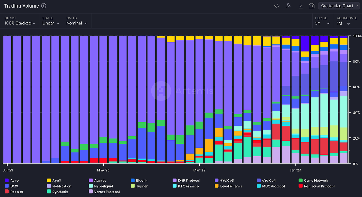Open the 100% Stacked chart dropdown
The width and height of the screenshot is (362, 197).
click(20, 23)
